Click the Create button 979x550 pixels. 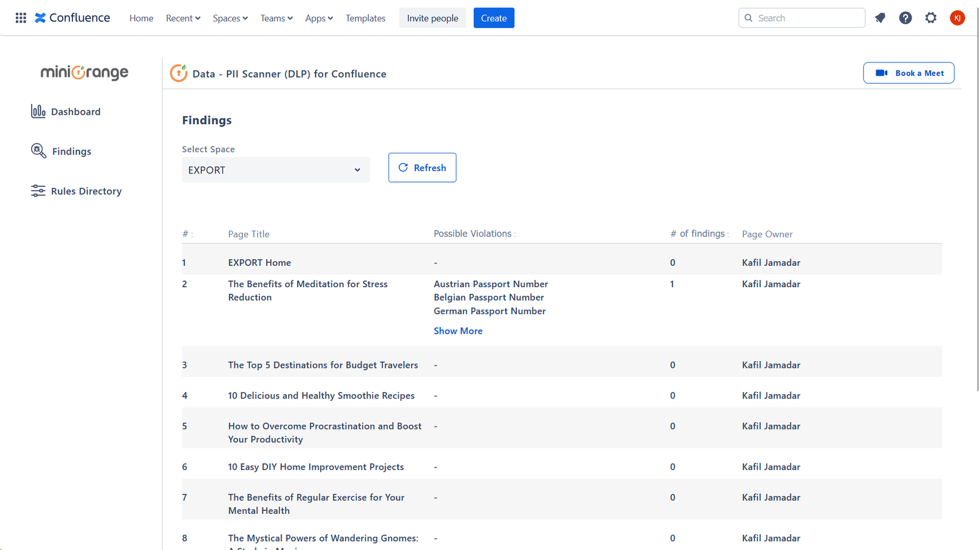point(494,18)
